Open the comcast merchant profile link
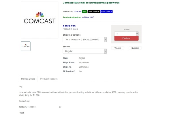Screen dimensions: 173x115 (78, 11)
